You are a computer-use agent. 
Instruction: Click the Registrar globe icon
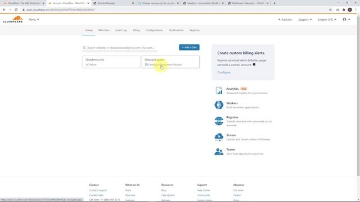click(x=219, y=121)
